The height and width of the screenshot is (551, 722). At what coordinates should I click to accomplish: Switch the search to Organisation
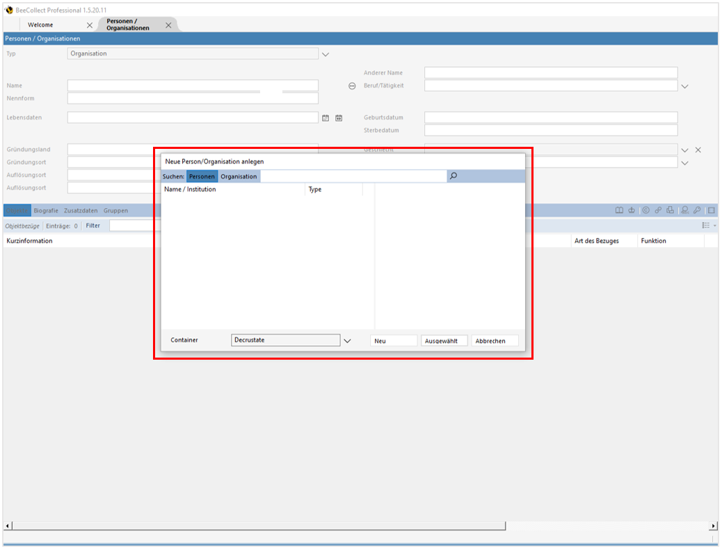pos(239,176)
